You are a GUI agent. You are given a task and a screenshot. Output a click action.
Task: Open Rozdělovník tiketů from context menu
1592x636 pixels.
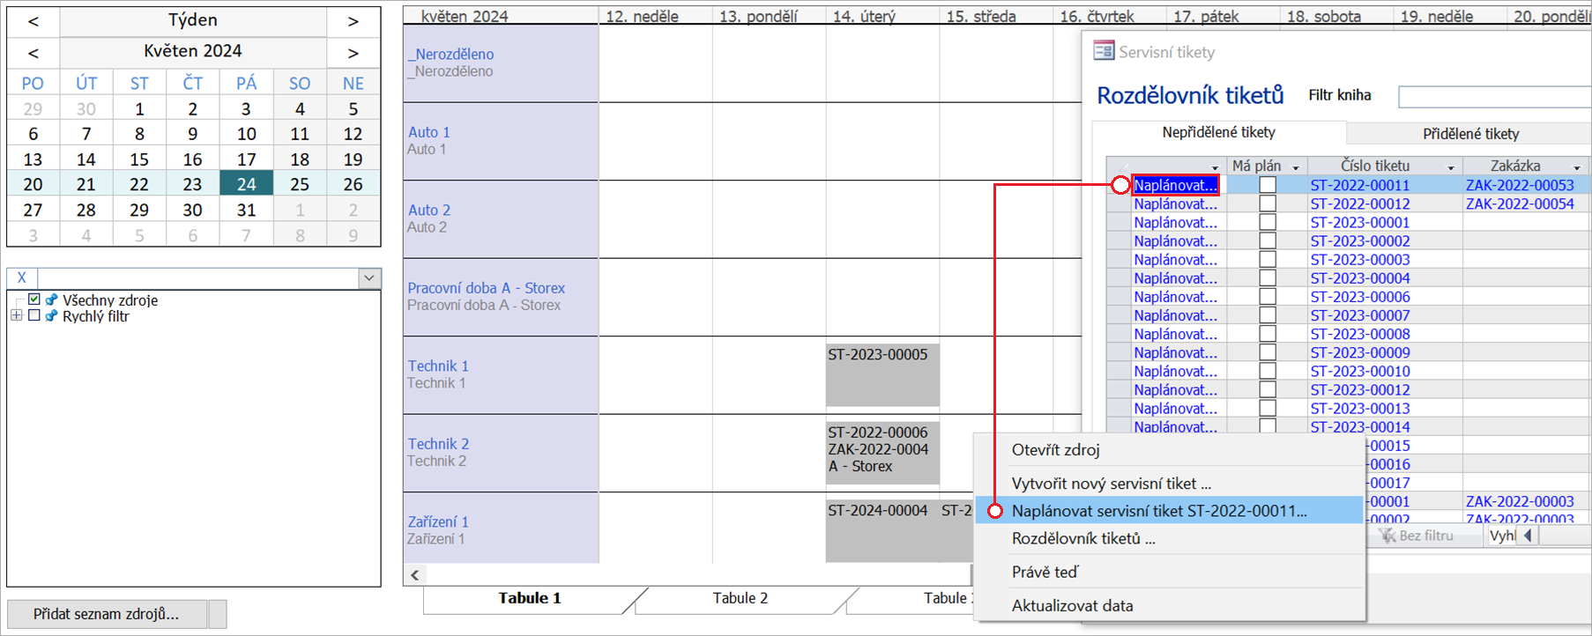coord(1169,538)
